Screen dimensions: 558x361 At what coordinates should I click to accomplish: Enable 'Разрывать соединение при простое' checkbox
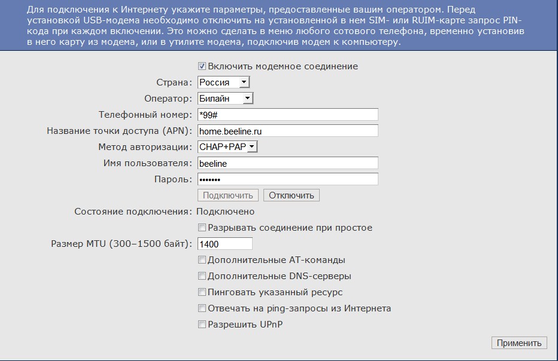[x=202, y=228]
